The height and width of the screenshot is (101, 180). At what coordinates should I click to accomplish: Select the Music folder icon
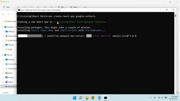[6, 73]
